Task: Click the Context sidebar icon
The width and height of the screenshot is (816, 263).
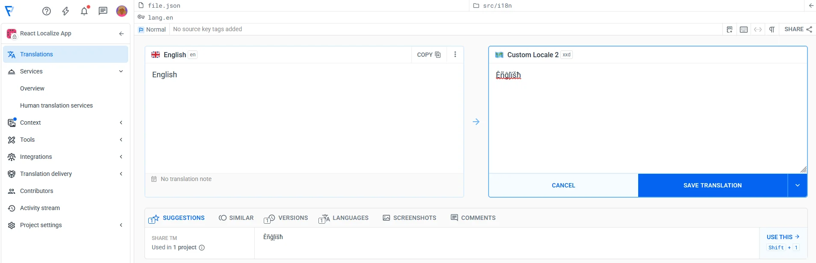Action: click(x=12, y=123)
